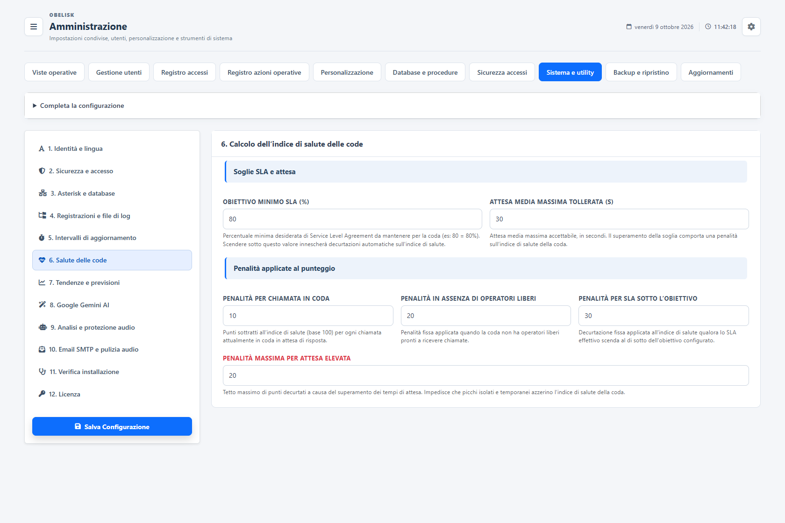785x523 pixels.
Task: Open section 2. Sicurezza e accesso
Action: 112,171
